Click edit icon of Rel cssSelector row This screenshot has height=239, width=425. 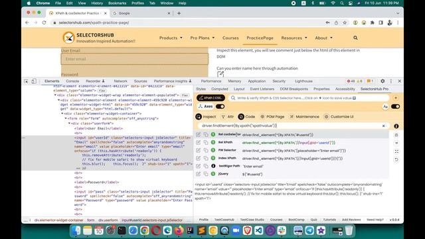click(198, 134)
